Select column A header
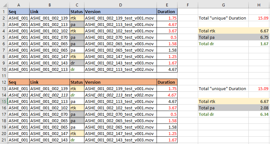 coord(19,5)
